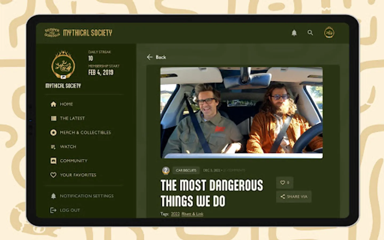The height and width of the screenshot is (240, 384).
Task: Click the Share Via button
Action: (294, 197)
